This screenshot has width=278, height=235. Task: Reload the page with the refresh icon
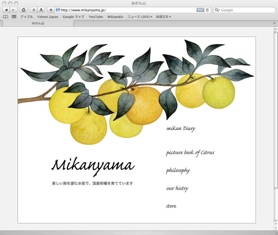pos(207,10)
